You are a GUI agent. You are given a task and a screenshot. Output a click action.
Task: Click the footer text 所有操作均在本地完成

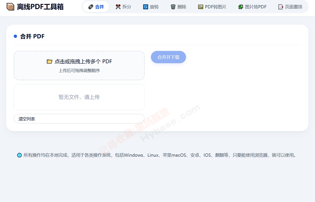pos(45,155)
